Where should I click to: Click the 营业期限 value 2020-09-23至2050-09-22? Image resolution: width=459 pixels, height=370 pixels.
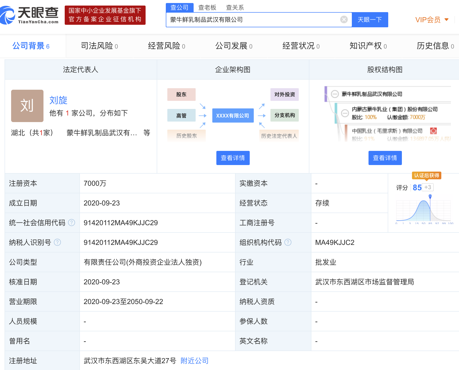[123, 302]
